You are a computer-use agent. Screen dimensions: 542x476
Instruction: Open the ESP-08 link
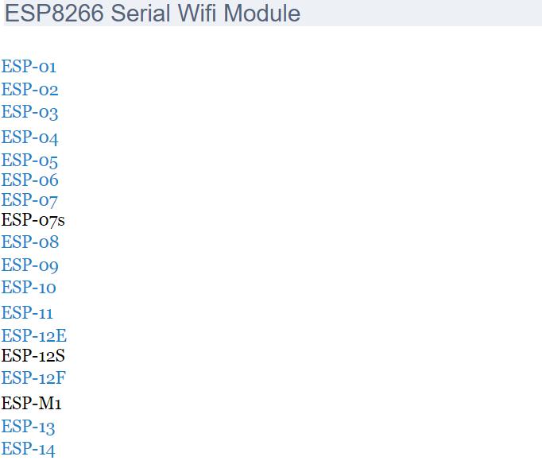[x=30, y=242]
